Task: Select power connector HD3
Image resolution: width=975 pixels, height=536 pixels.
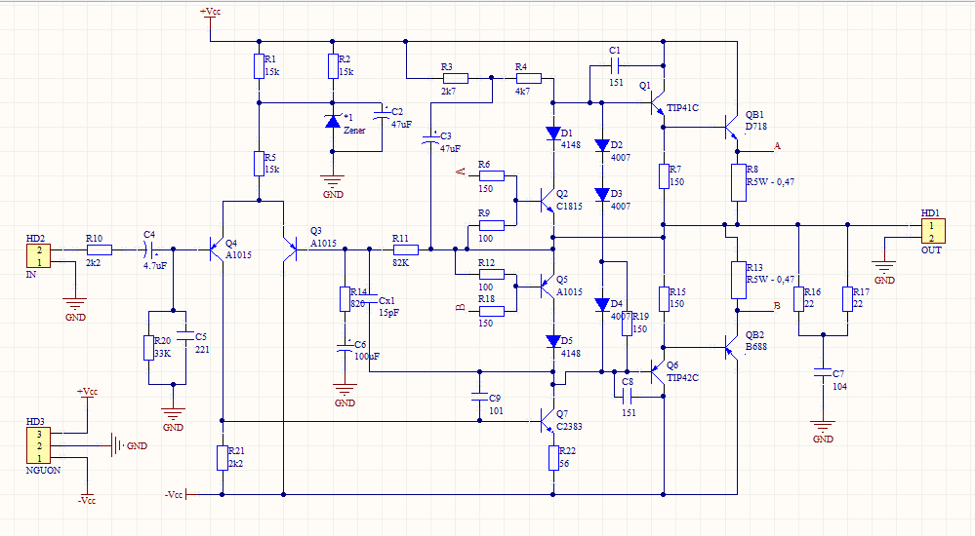Action: click(x=38, y=445)
